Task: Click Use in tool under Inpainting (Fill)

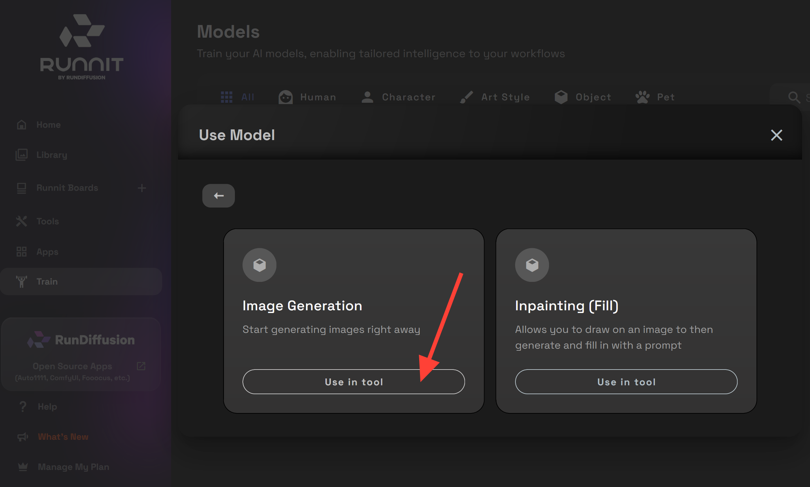Action: point(626,381)
